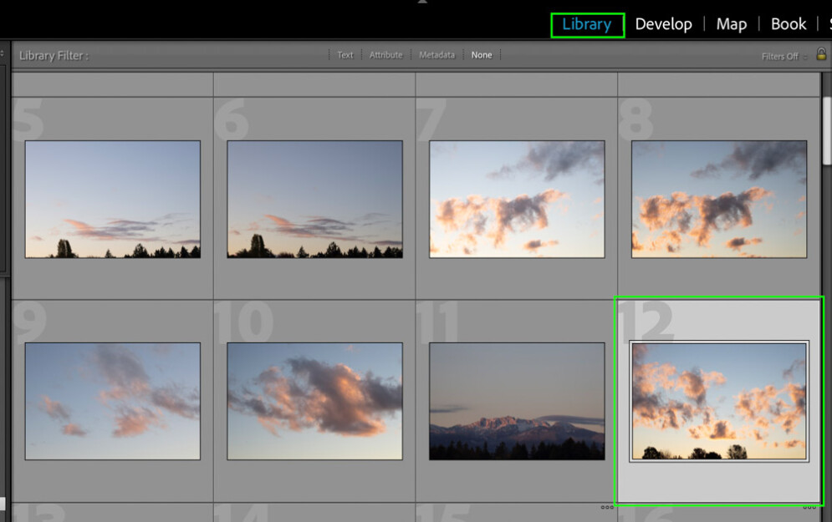Open the Metadata filter options

(x=437, y=55)
